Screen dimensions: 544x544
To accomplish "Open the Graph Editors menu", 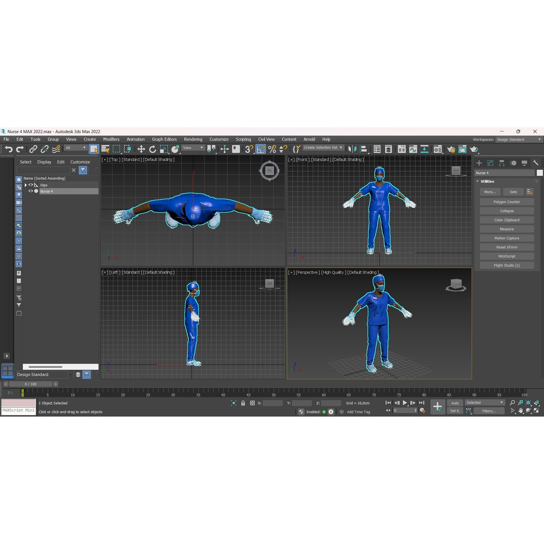I will [164, 140].
